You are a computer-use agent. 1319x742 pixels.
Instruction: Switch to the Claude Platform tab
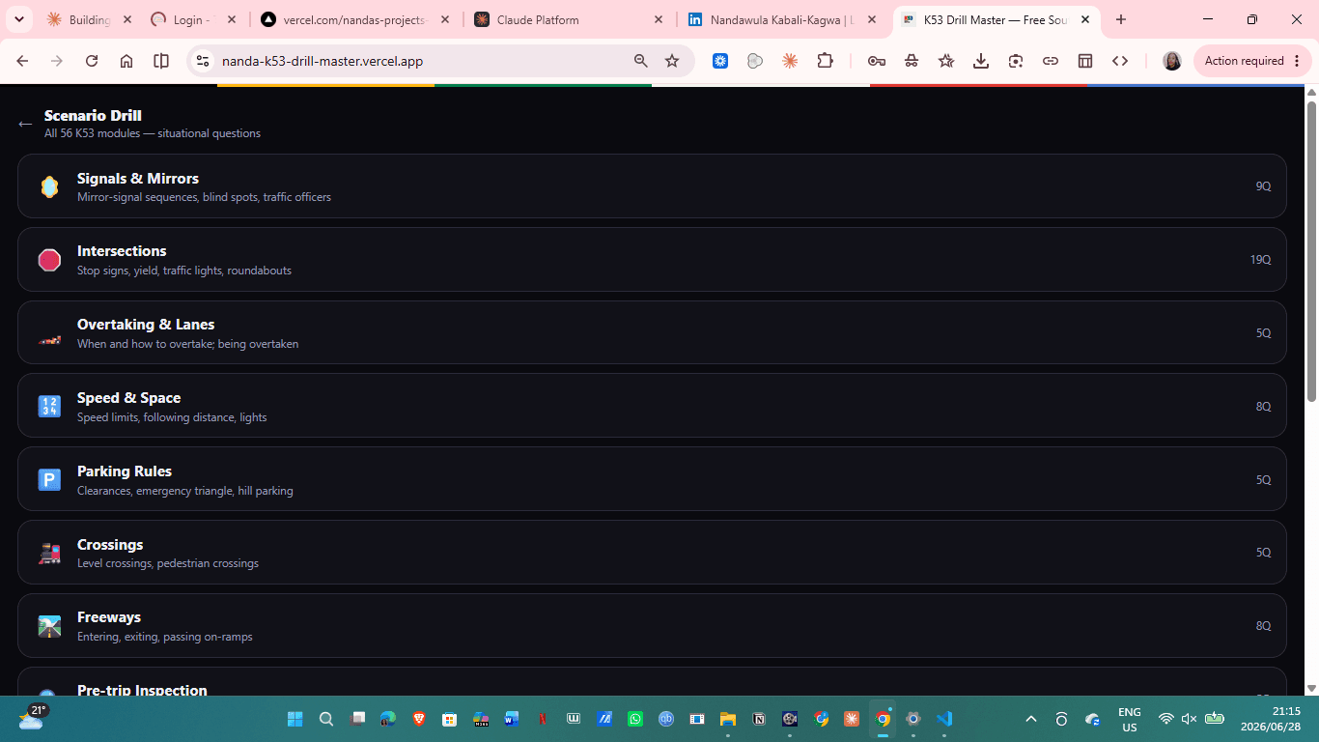[570, 19]
